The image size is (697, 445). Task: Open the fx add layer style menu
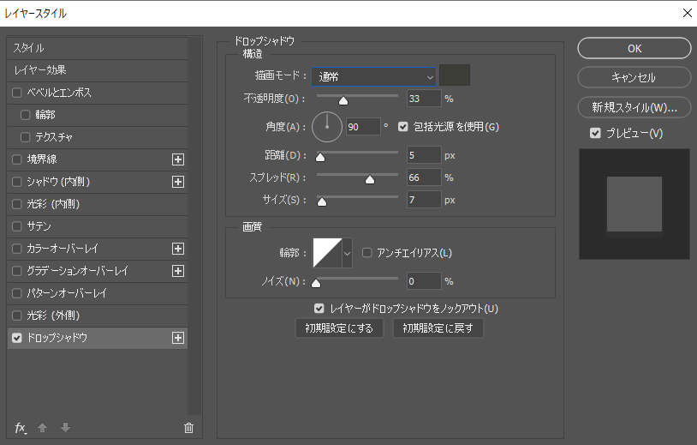click(x=21, y=428)
